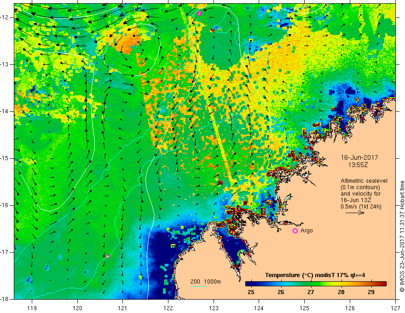Click the color bar tick label "27"
Viewport: 405px width, 313px height.
(x=311, y=292)
